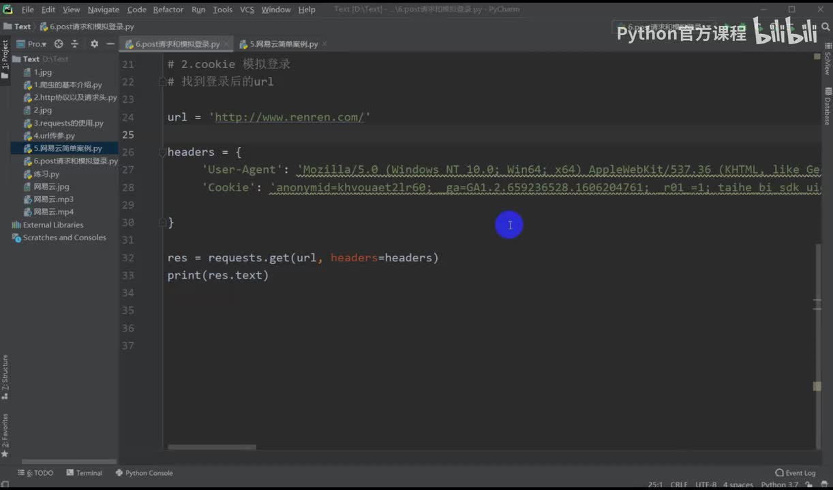Open Project panel settings gear
Image resolution: width=833 pixels, height=490 pixels.
[94, 44]
